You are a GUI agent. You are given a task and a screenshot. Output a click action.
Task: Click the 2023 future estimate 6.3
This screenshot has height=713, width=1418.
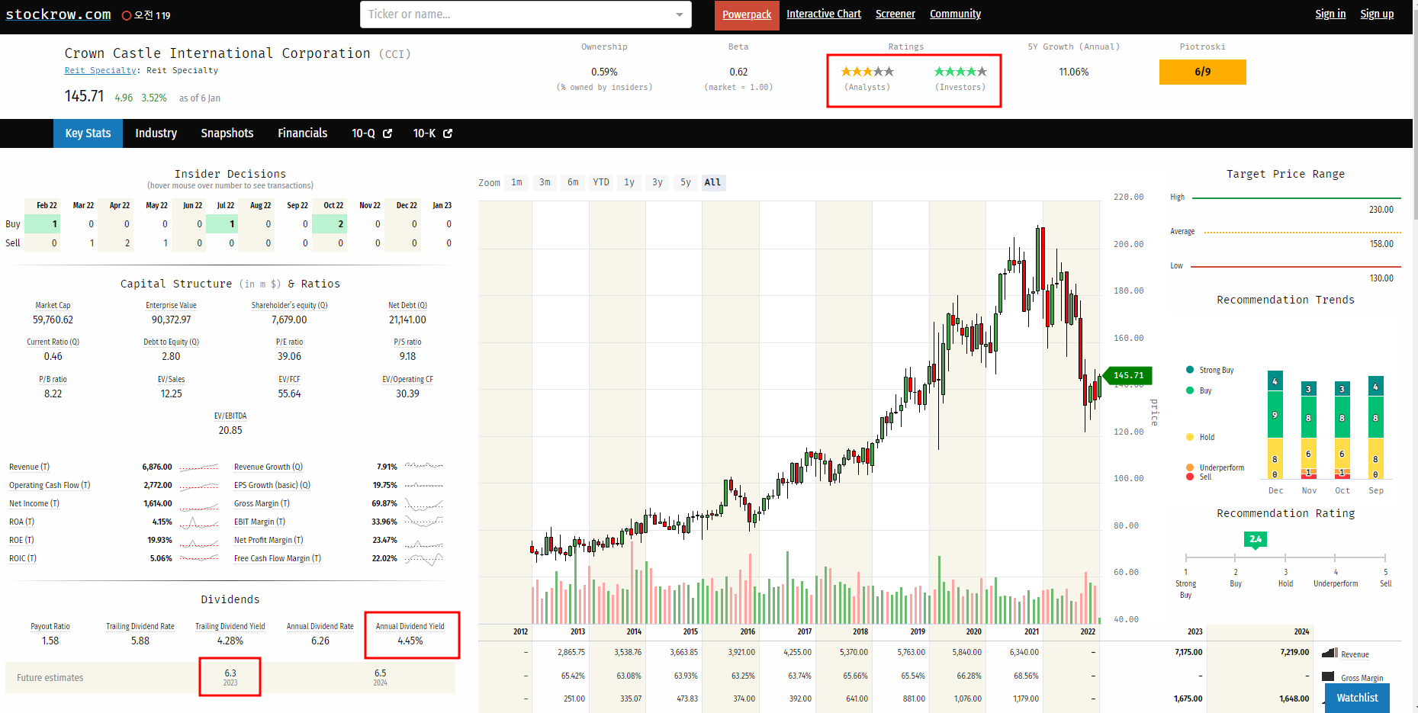point(230,673)
